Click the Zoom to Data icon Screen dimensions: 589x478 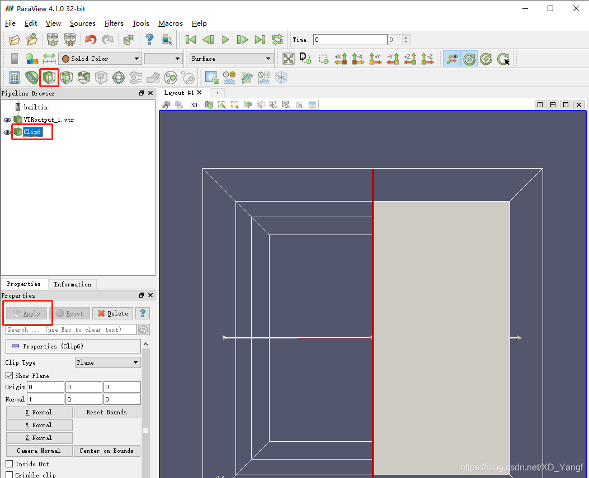pos(305,59)
